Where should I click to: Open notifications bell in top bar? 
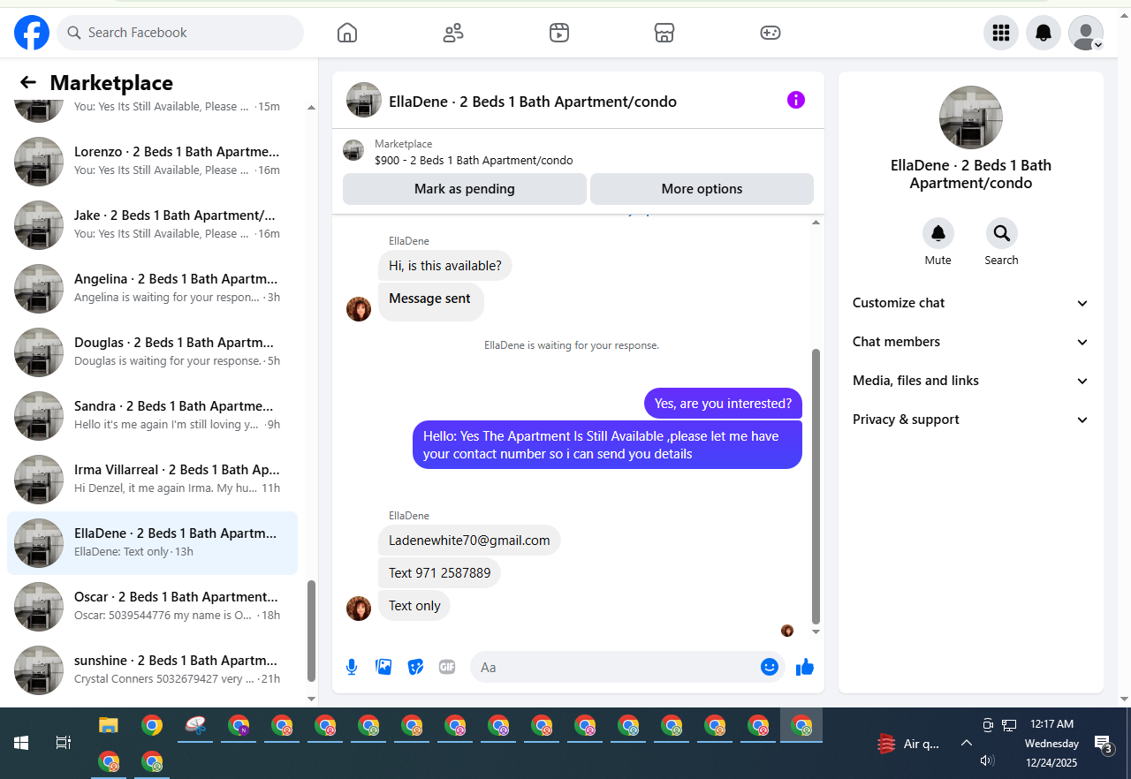coord(1044,33)
